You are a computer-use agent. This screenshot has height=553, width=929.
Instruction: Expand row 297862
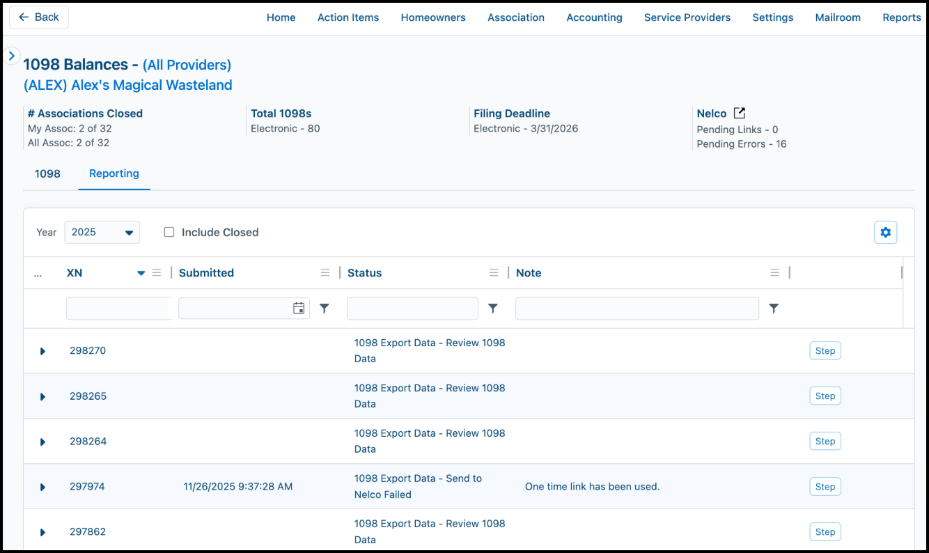coord(42,532)
